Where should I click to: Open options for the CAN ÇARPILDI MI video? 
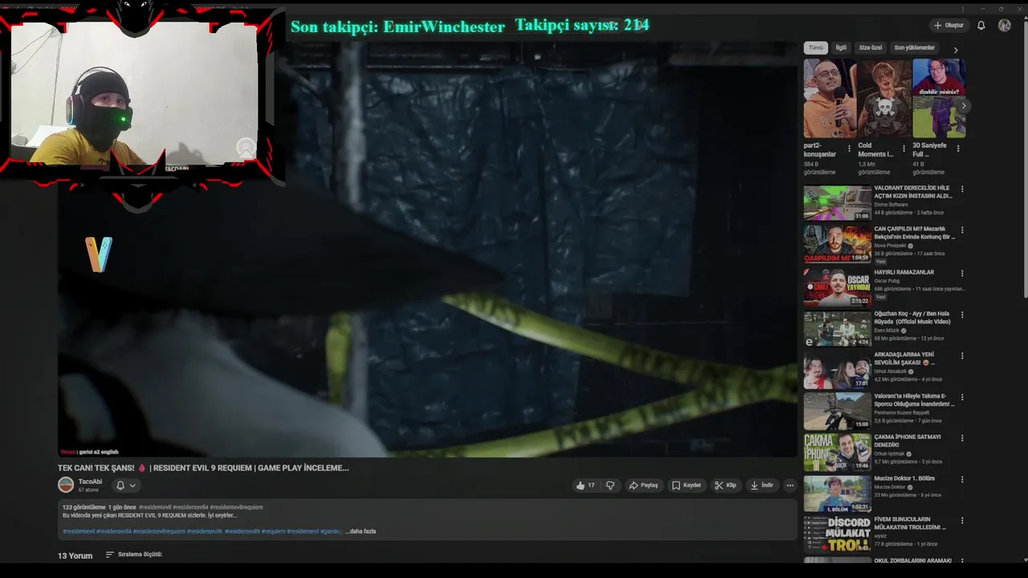[962, 230]
